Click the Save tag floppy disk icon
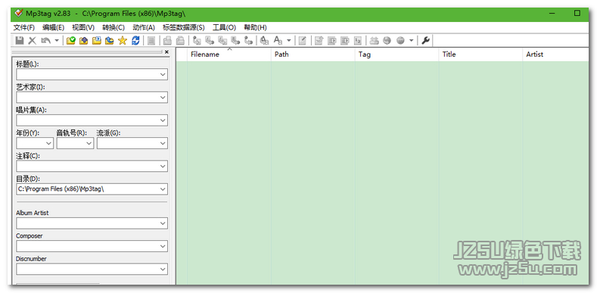Viewport: 597px width, 293px height. pyautogui.click(x=20, y=40)
